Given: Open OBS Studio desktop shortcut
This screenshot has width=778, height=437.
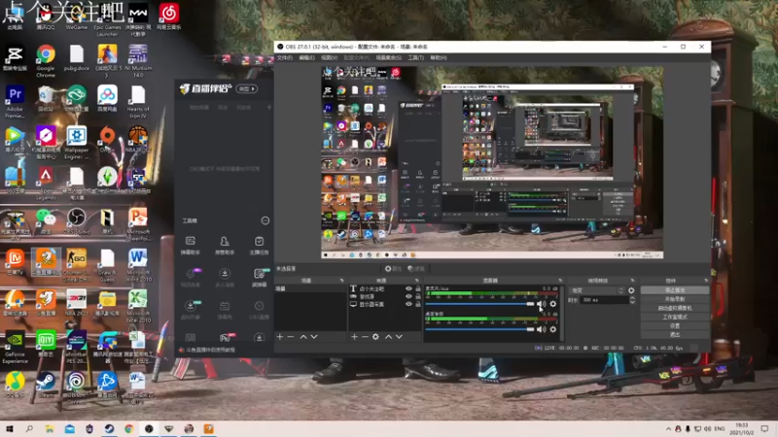Looking at the screenshot, I should coord(77,221).
